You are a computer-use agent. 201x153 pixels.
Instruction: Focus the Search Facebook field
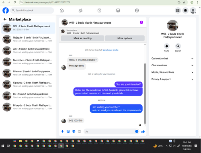32,10
